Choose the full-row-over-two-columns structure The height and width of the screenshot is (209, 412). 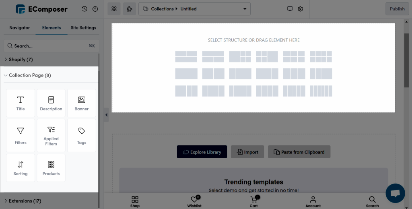pos(213,56)
